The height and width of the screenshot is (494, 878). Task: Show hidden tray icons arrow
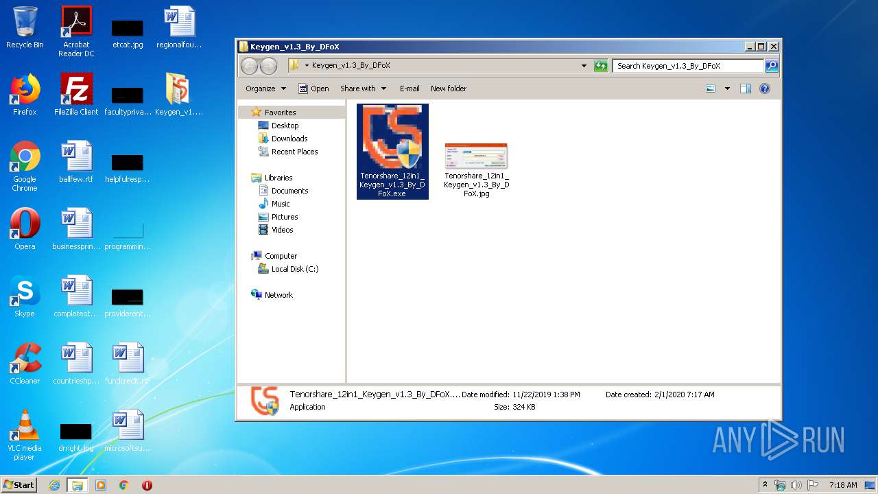coord(765,484)
